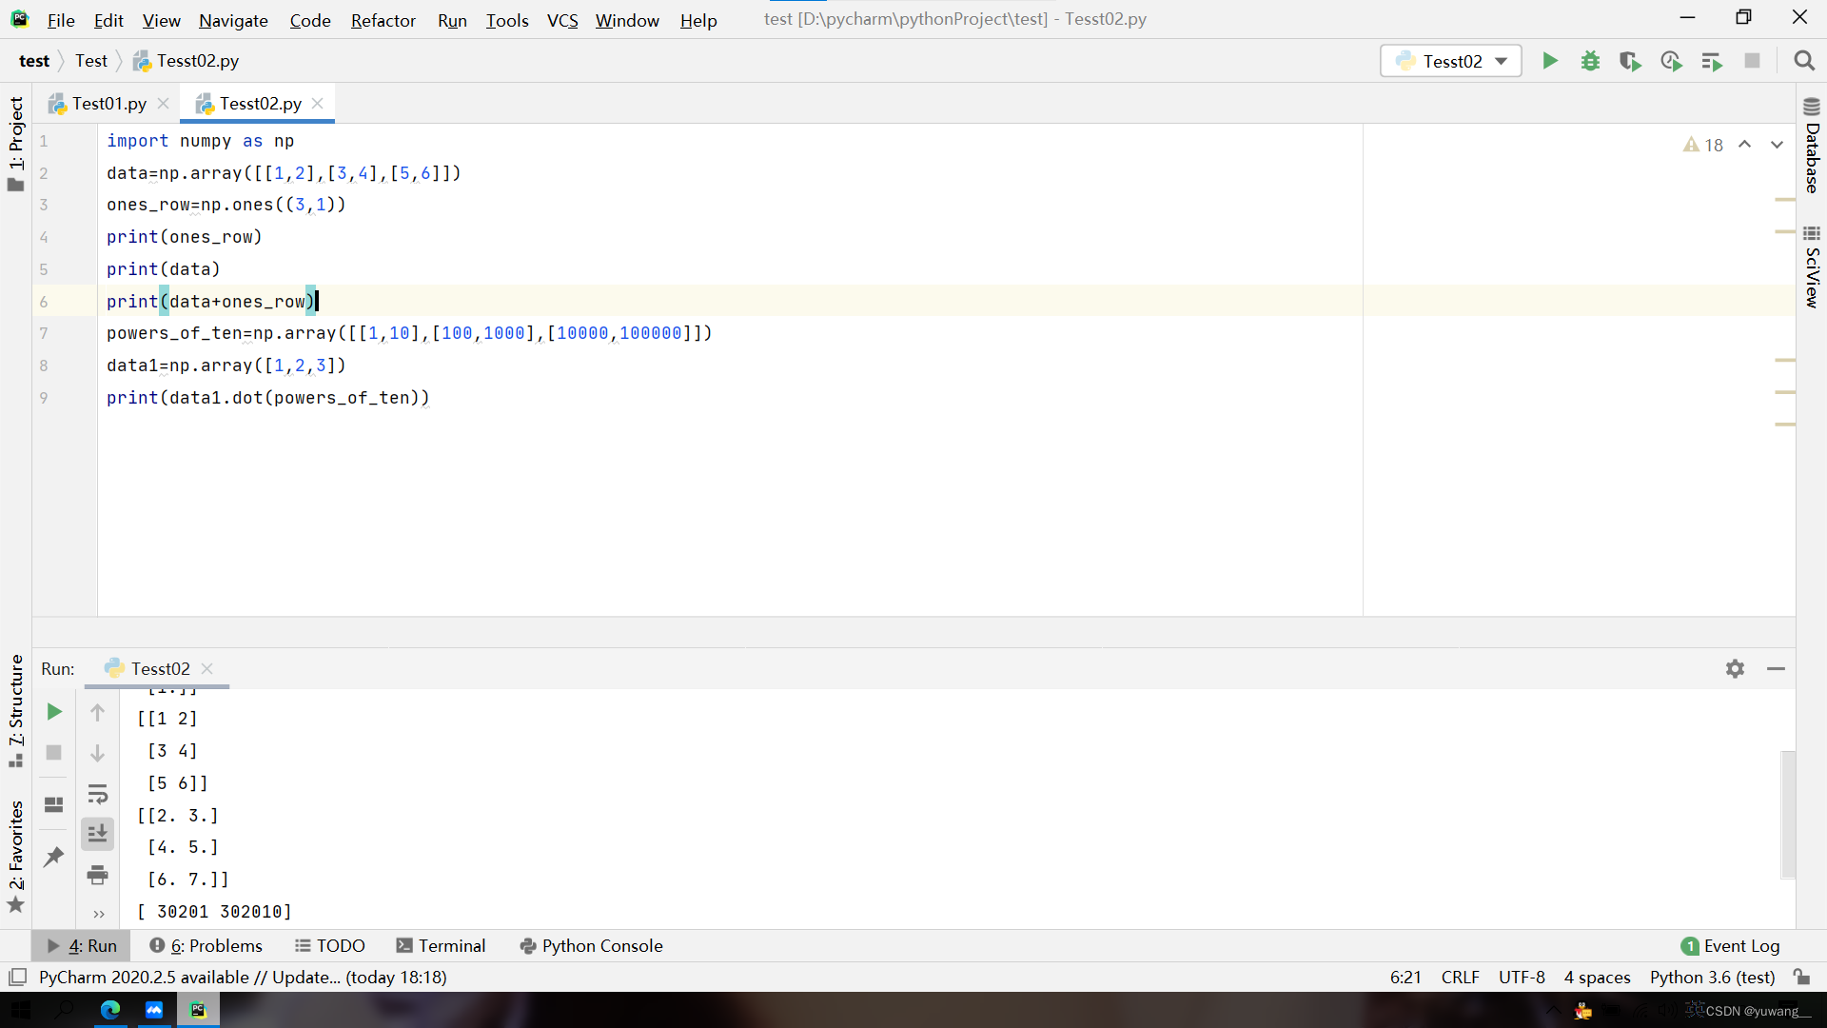The image size is (1827, 1028).
Task: Open Search Everywhere magnifier icon
Action: 1803,61
